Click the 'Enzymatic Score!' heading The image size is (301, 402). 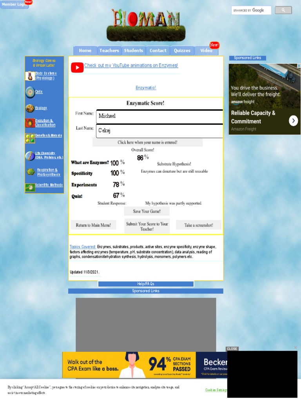[145, 103]
